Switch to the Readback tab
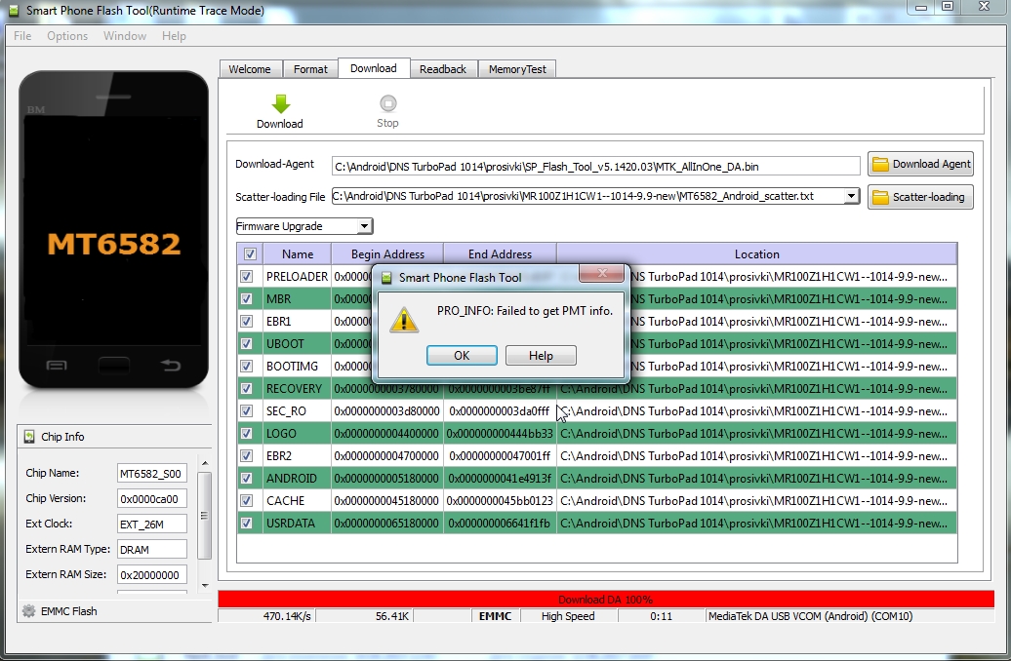Image resolution: width=1011 pixels, height=661 pixels. click(443, 69)
